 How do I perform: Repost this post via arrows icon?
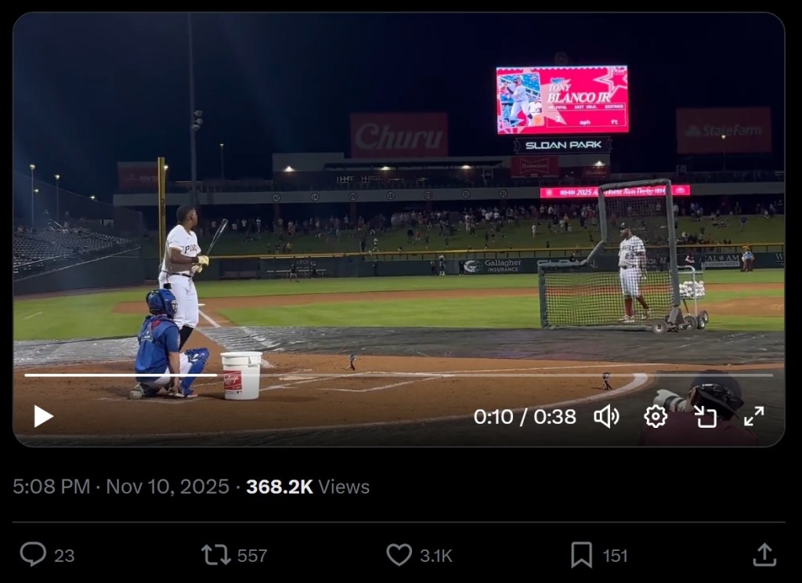(x=215, y=555)
